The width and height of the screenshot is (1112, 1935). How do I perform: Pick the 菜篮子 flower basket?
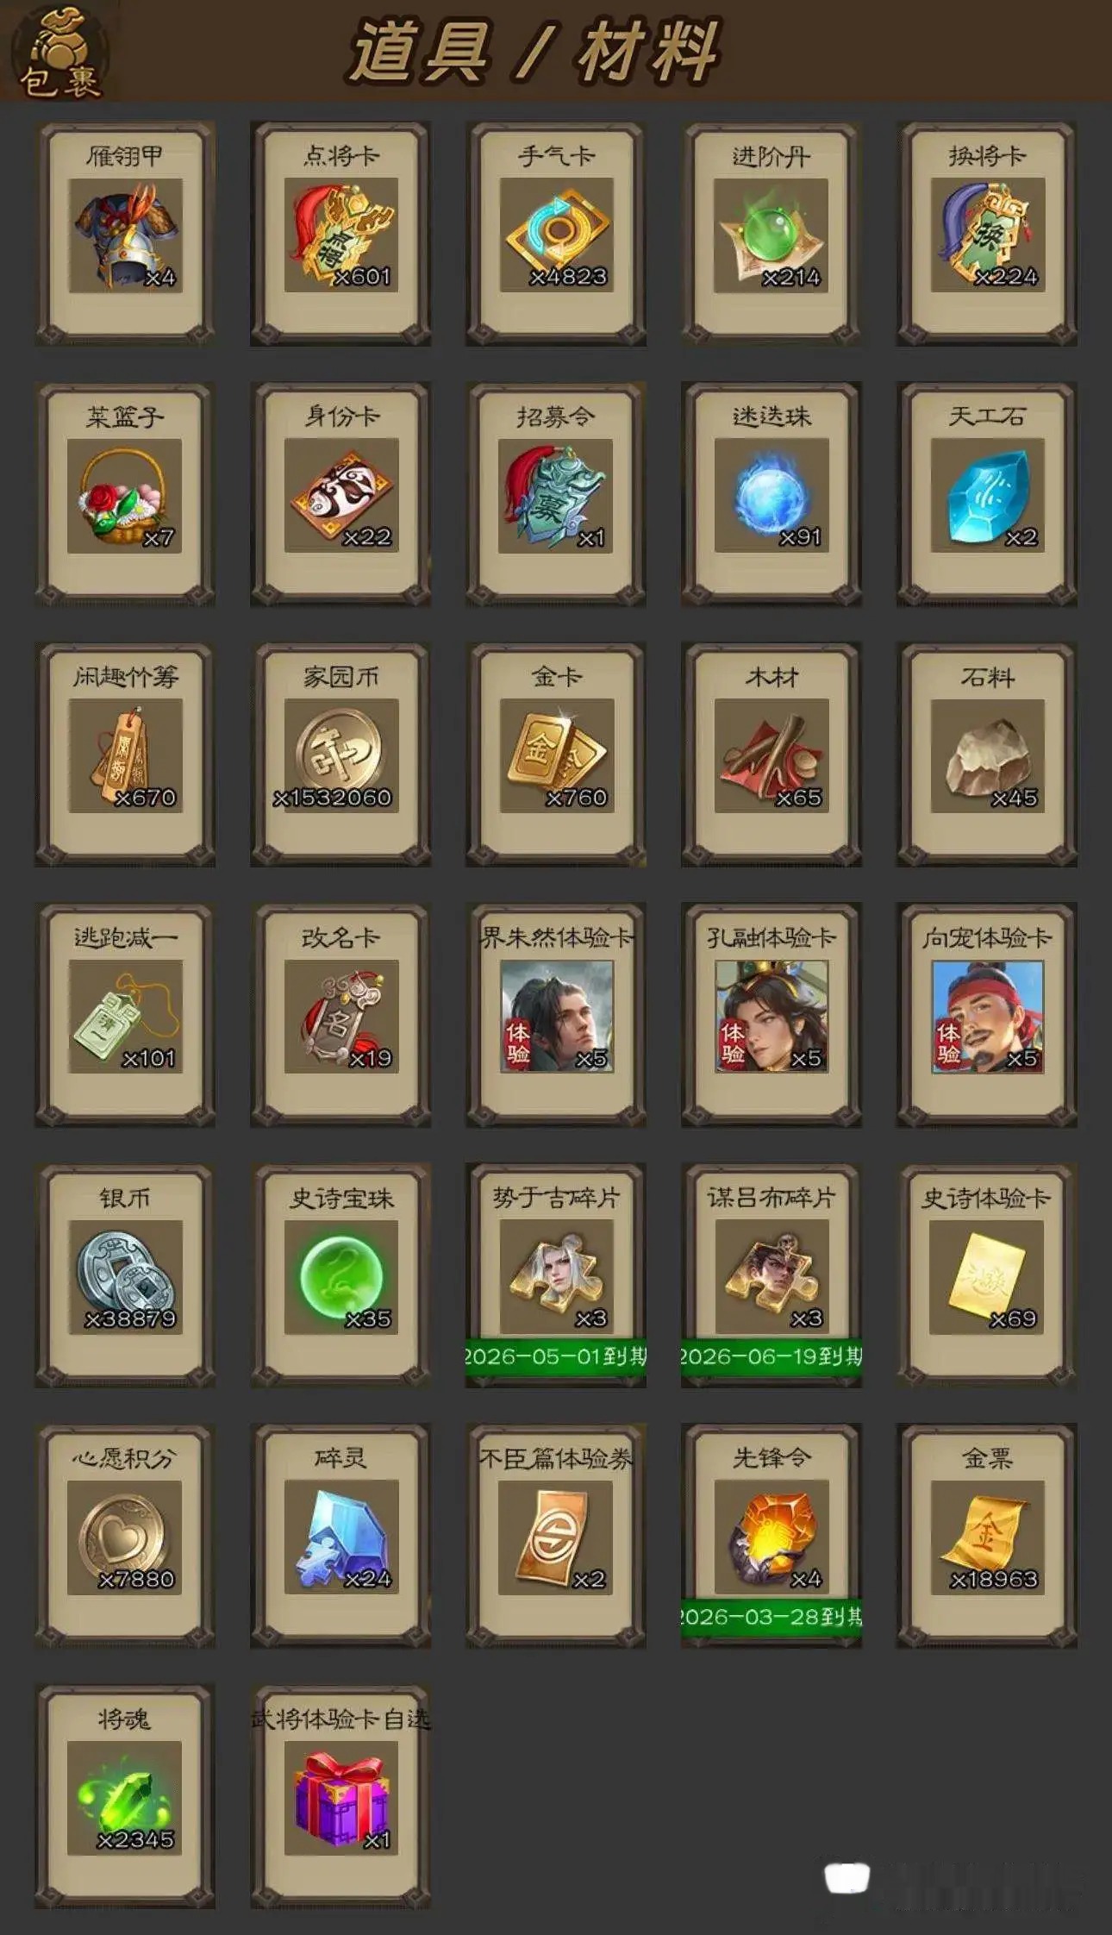[125, 495]
